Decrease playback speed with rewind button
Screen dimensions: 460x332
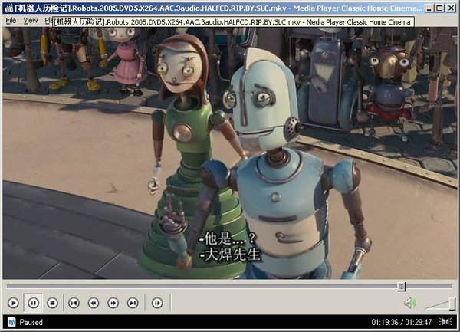[94, 303]
